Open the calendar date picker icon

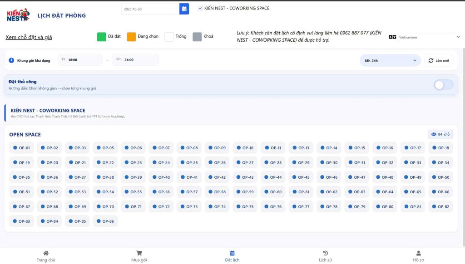(x=184, y=9)
